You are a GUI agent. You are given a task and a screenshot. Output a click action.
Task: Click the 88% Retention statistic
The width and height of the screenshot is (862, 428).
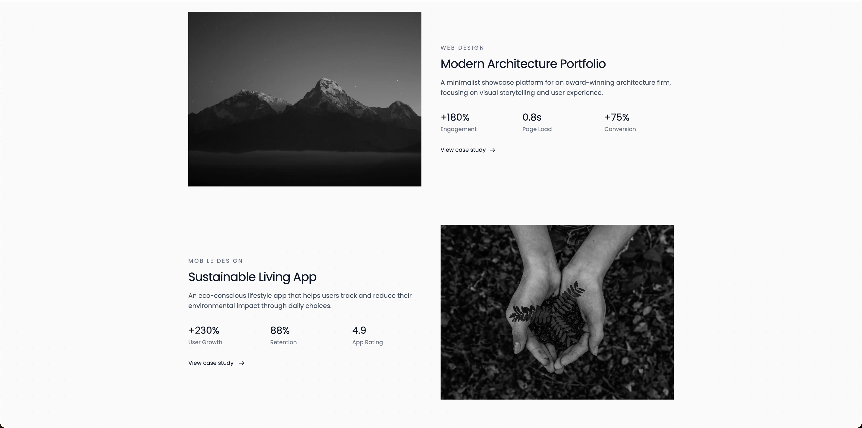click(x=283, y=336)
